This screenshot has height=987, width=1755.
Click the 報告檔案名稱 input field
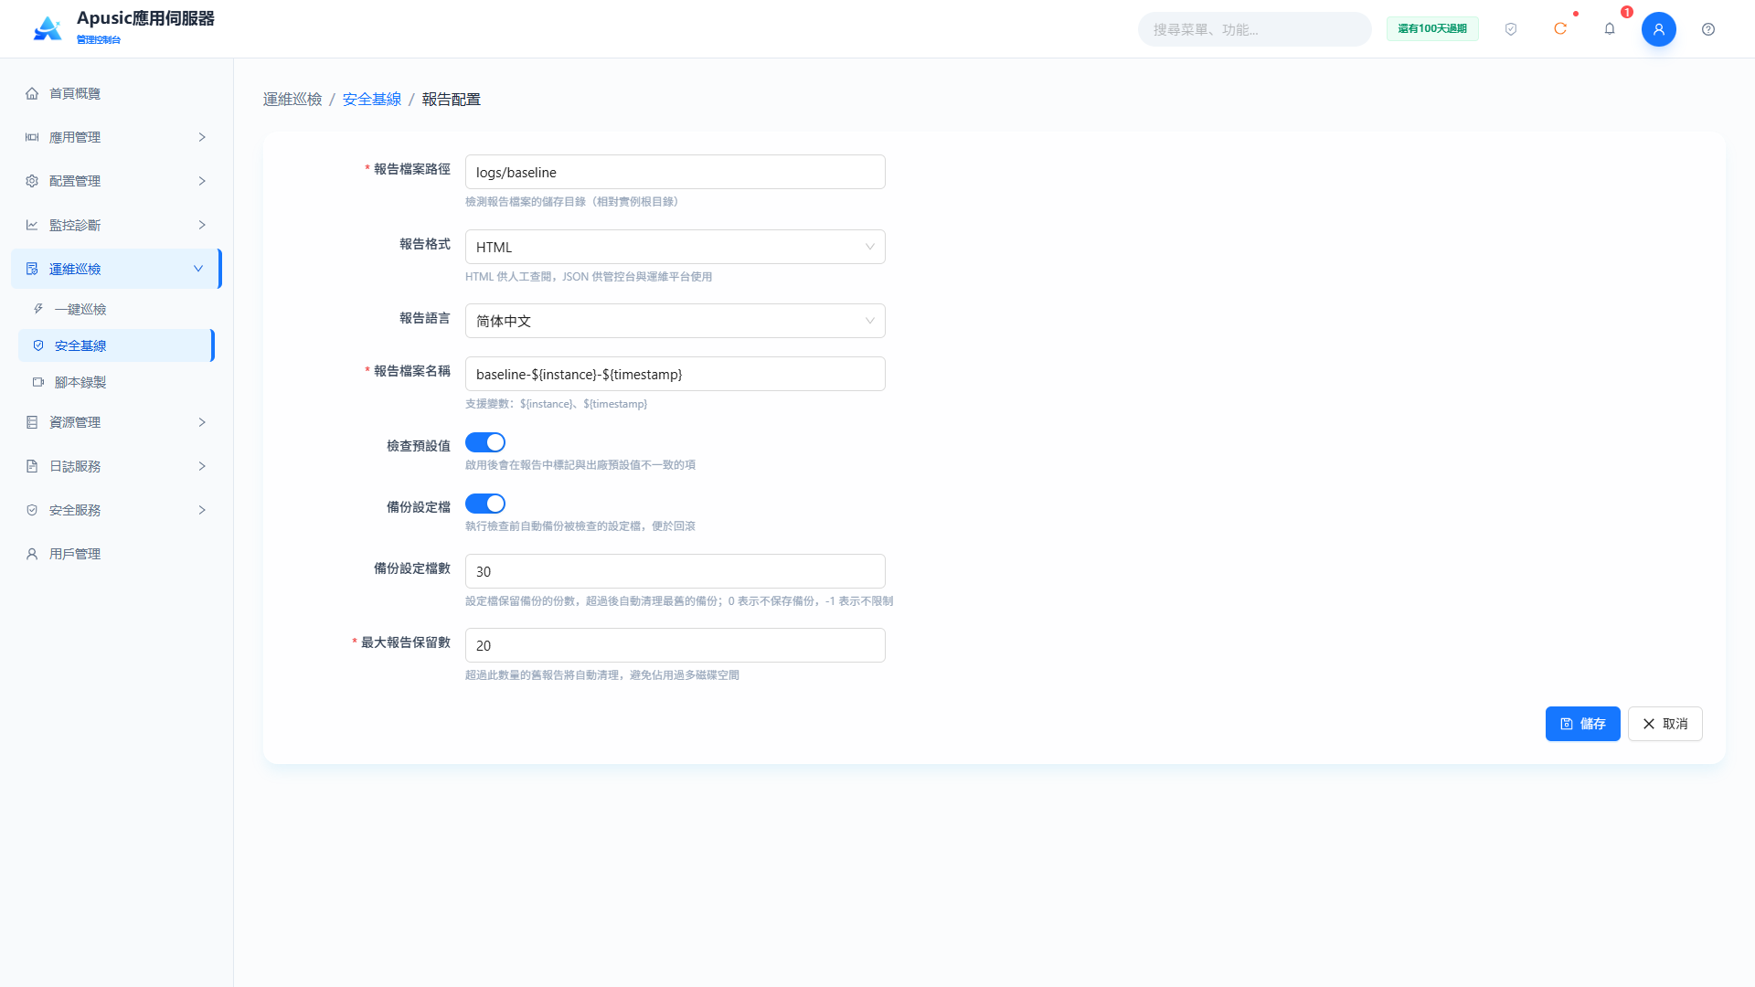(x=675, y=374)
